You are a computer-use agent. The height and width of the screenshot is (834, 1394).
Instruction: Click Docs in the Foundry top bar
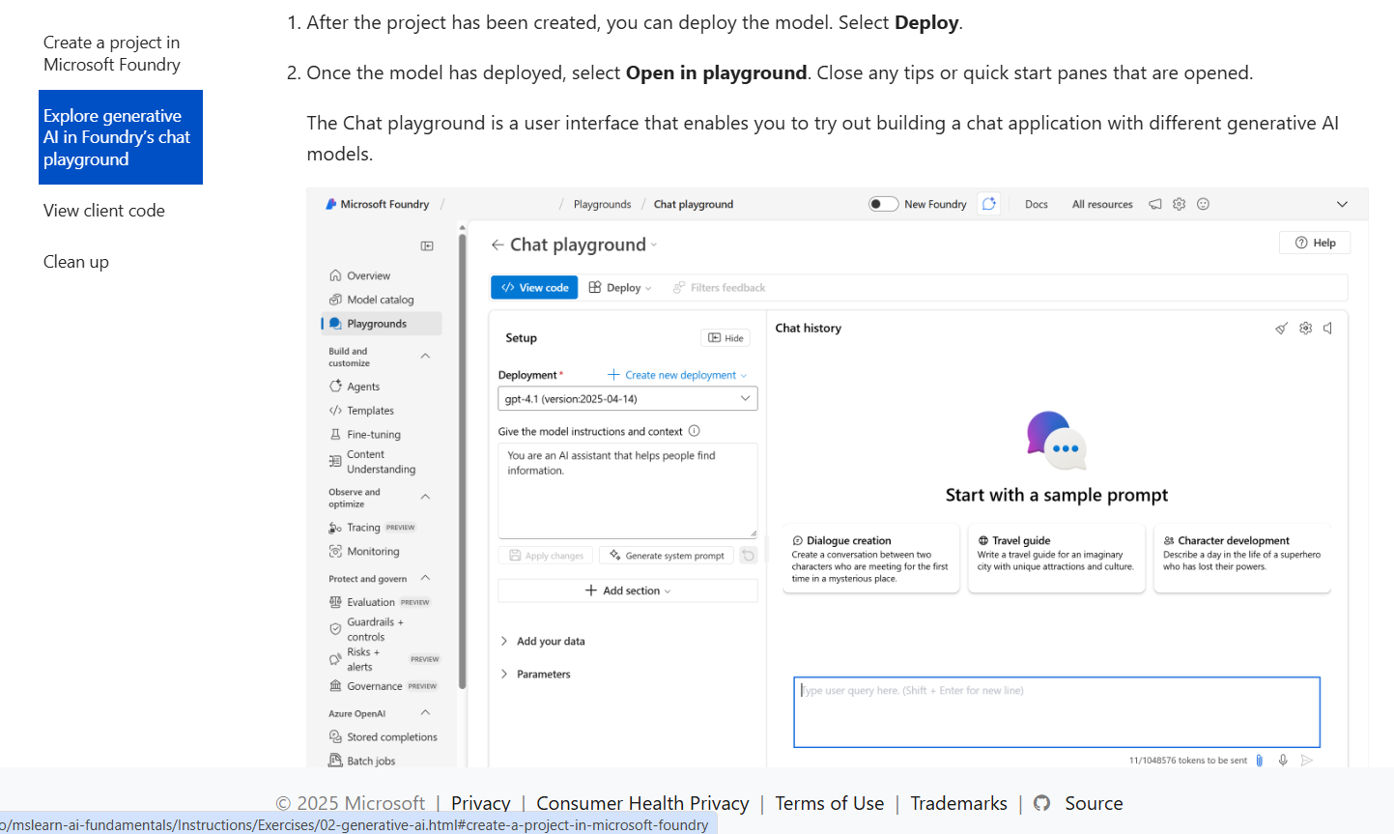1037,204
